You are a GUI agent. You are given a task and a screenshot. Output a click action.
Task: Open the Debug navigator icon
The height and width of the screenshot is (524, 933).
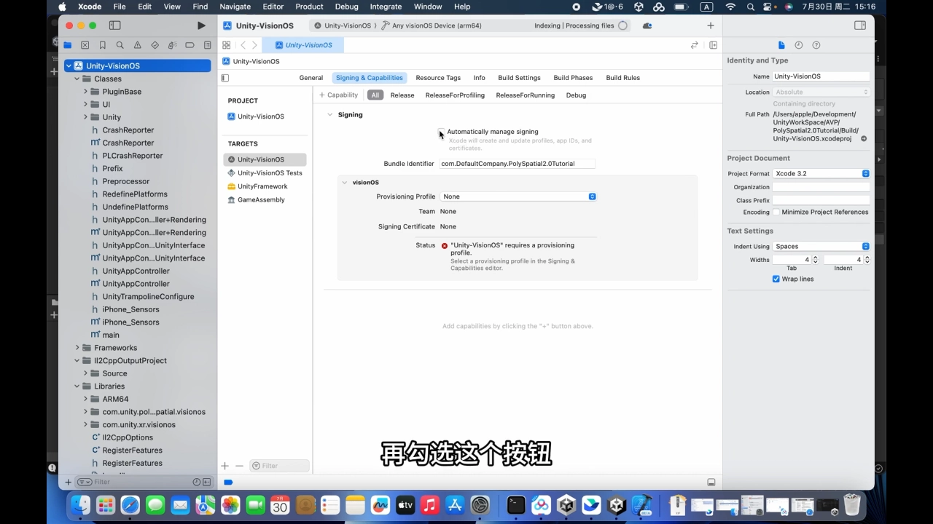pos(172,45)
